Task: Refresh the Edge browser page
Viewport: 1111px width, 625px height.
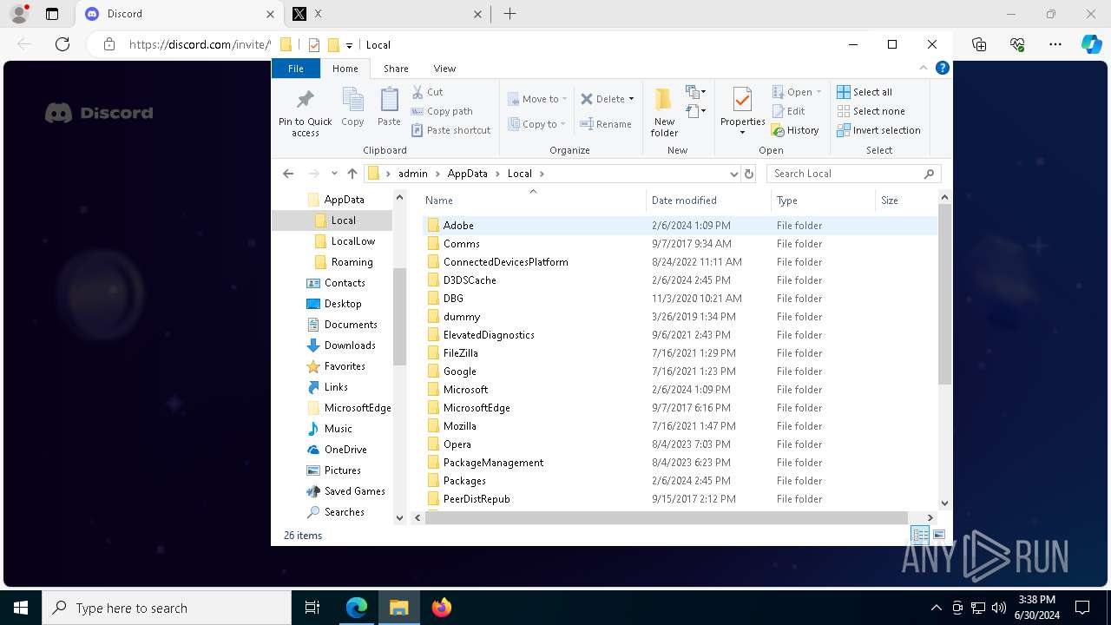Action: pyautogui.click(x=62, y=44)
